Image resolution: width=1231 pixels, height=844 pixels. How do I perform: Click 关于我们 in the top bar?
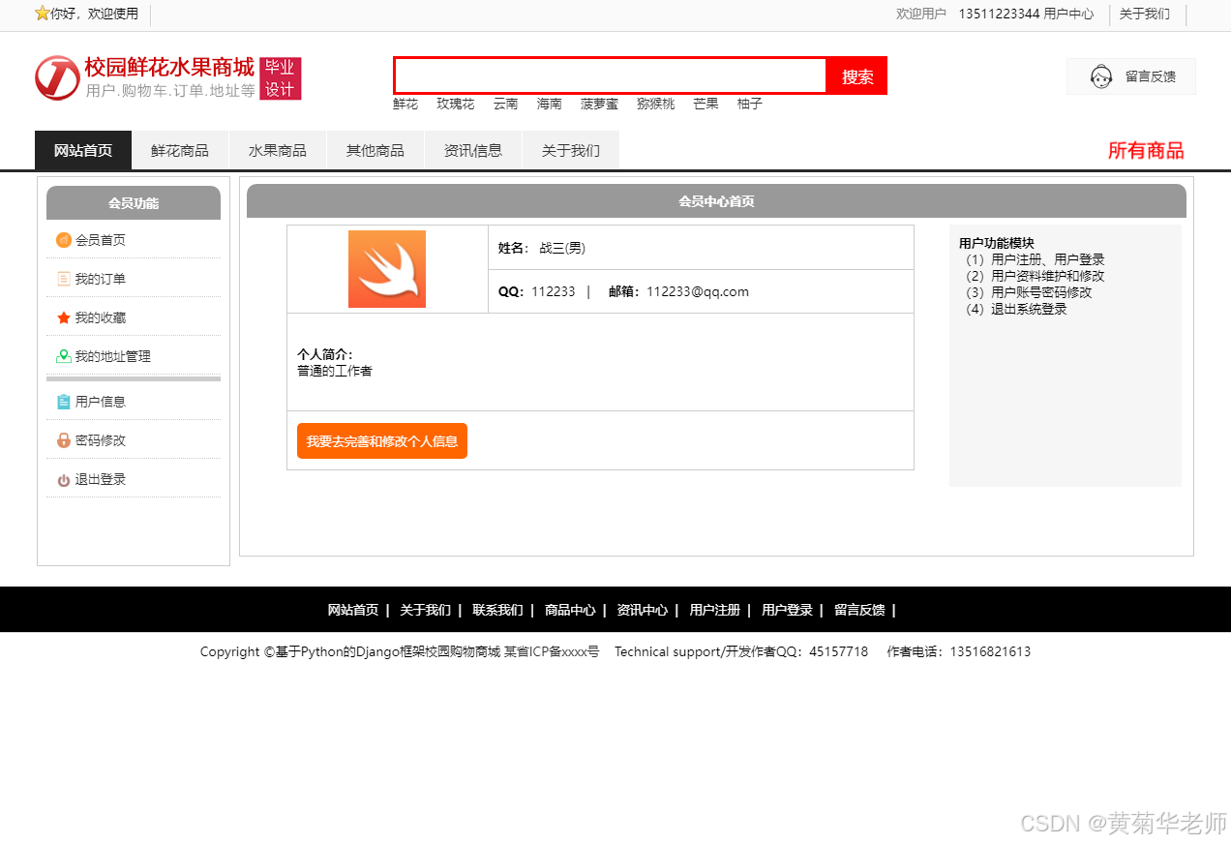coord(1145,14)
